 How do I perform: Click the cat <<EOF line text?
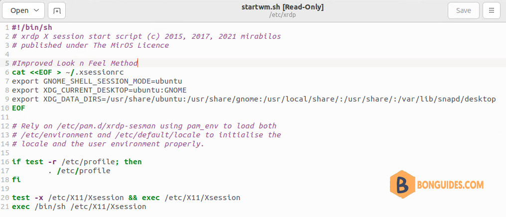coord(68,72)
